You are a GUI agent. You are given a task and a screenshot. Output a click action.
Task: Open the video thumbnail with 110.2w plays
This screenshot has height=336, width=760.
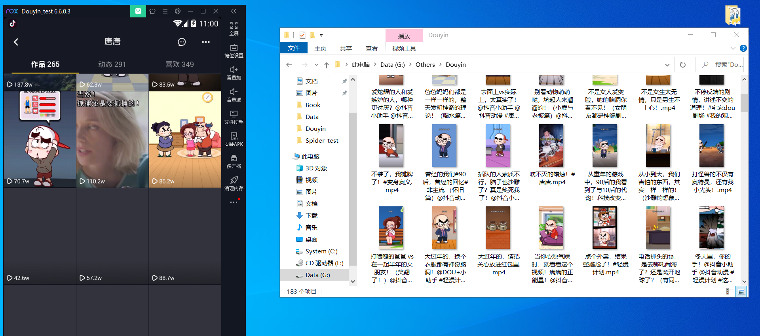click(x=112, y=139)
